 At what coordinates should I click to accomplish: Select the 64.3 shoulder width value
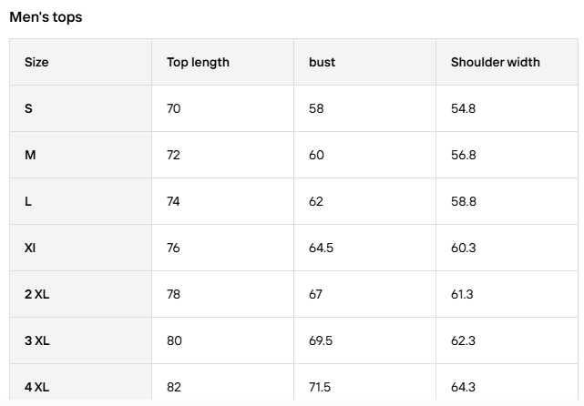pyautogui.click(x=463, y=388)
